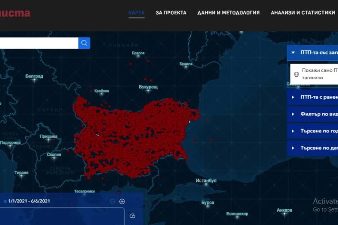Zoom in timeline with plus icon
The width and height of the screenshot is (338, 225).
(122, 202)
